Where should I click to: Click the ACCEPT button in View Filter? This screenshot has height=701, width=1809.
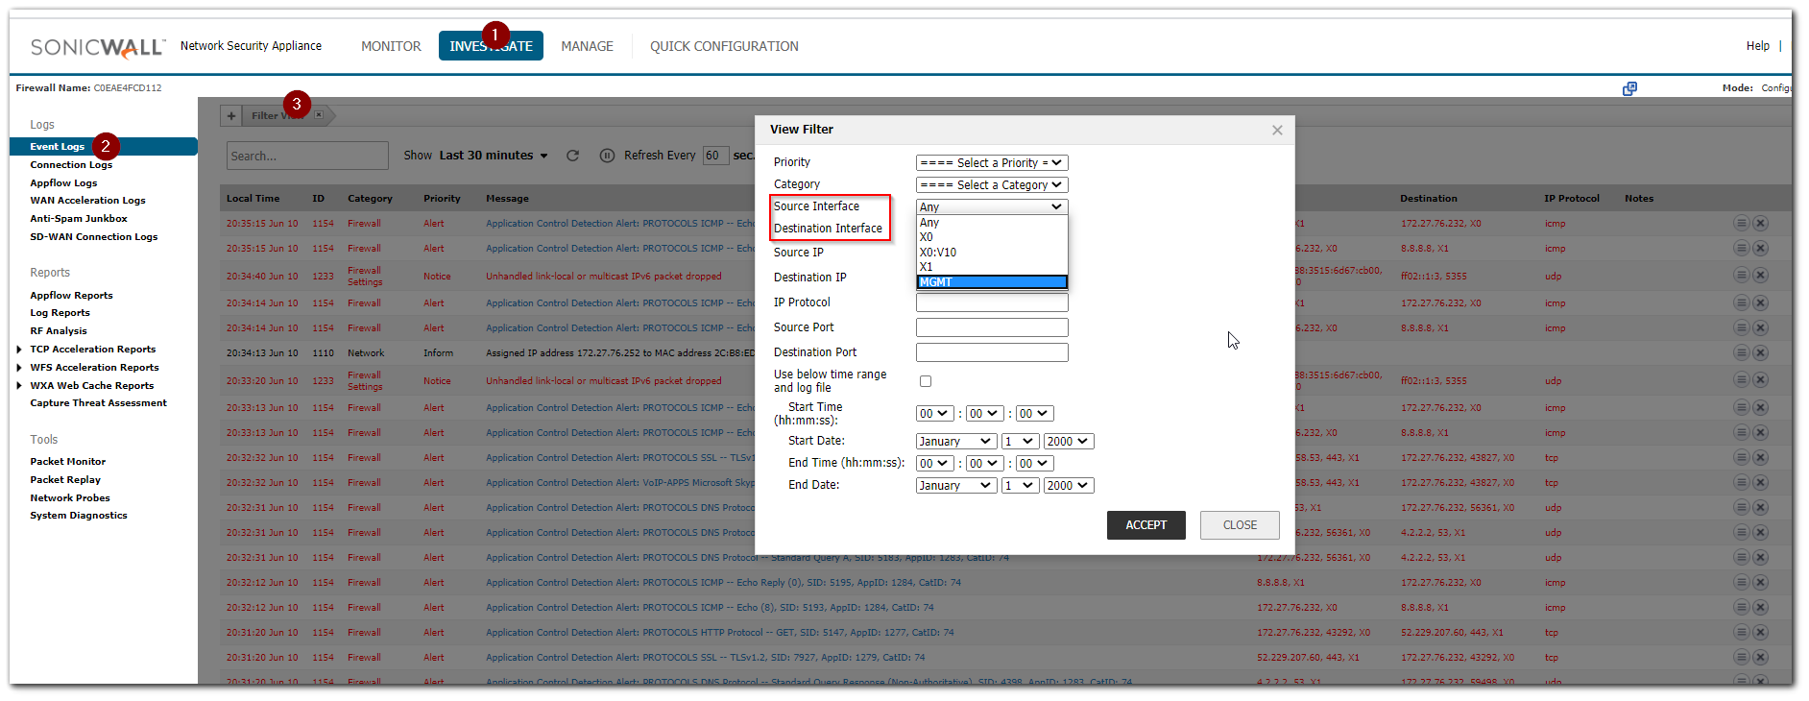coord(1146,525)
